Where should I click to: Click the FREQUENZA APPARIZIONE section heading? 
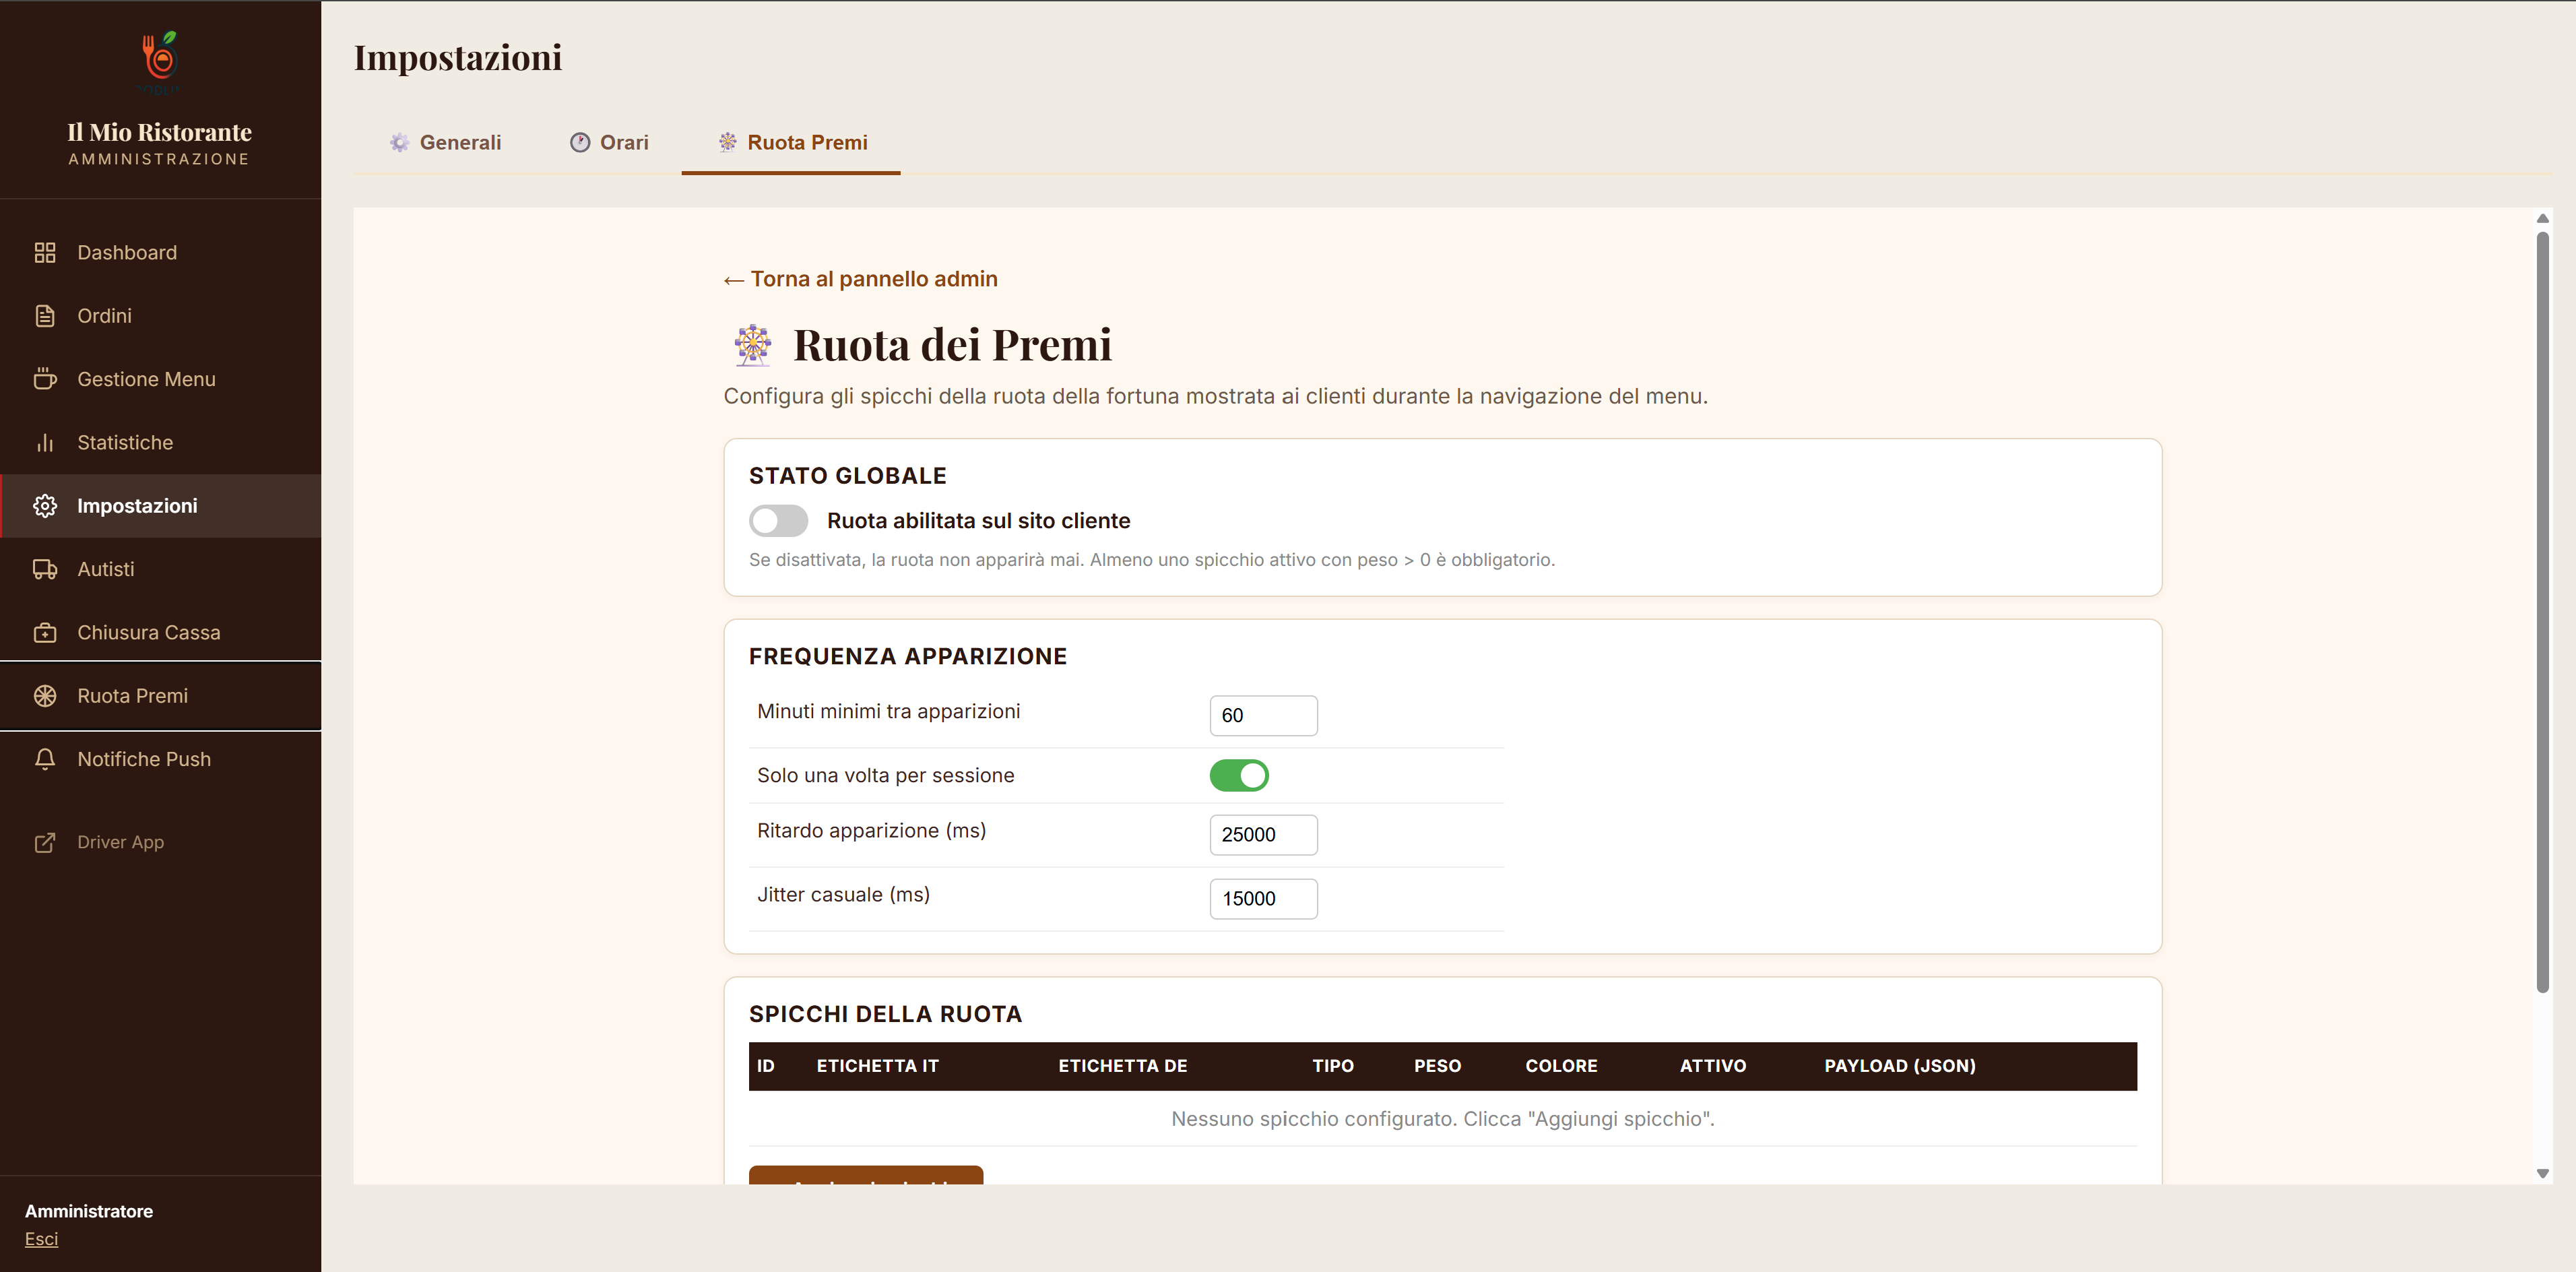tap(907, 656)
